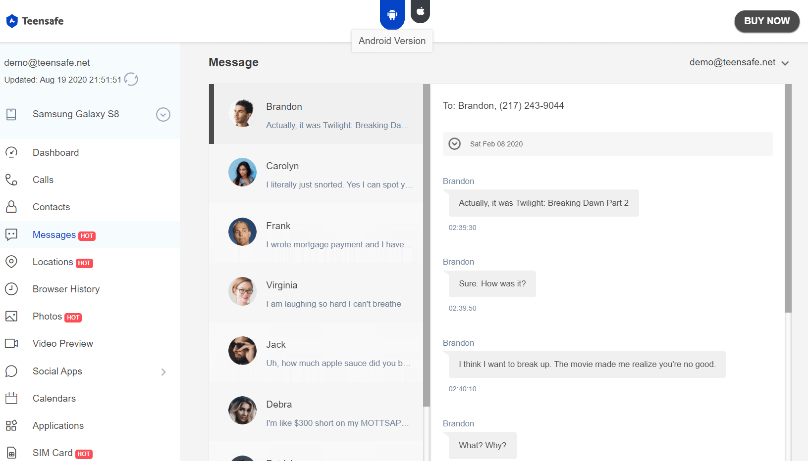The width and height of the screenshot is (808, 461).
Task: Click the Applications grid icon
Action: click(x=11, y=425)
